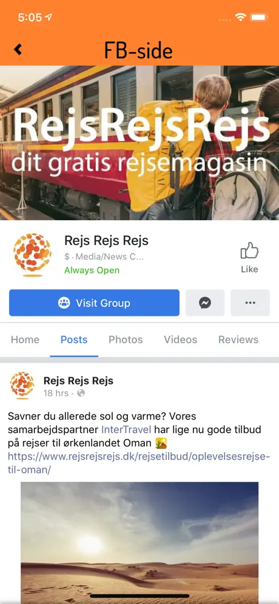Like the page with the thumbs-up icon
This screenshot has width=279, height=604.
click(x=249, y=258)
